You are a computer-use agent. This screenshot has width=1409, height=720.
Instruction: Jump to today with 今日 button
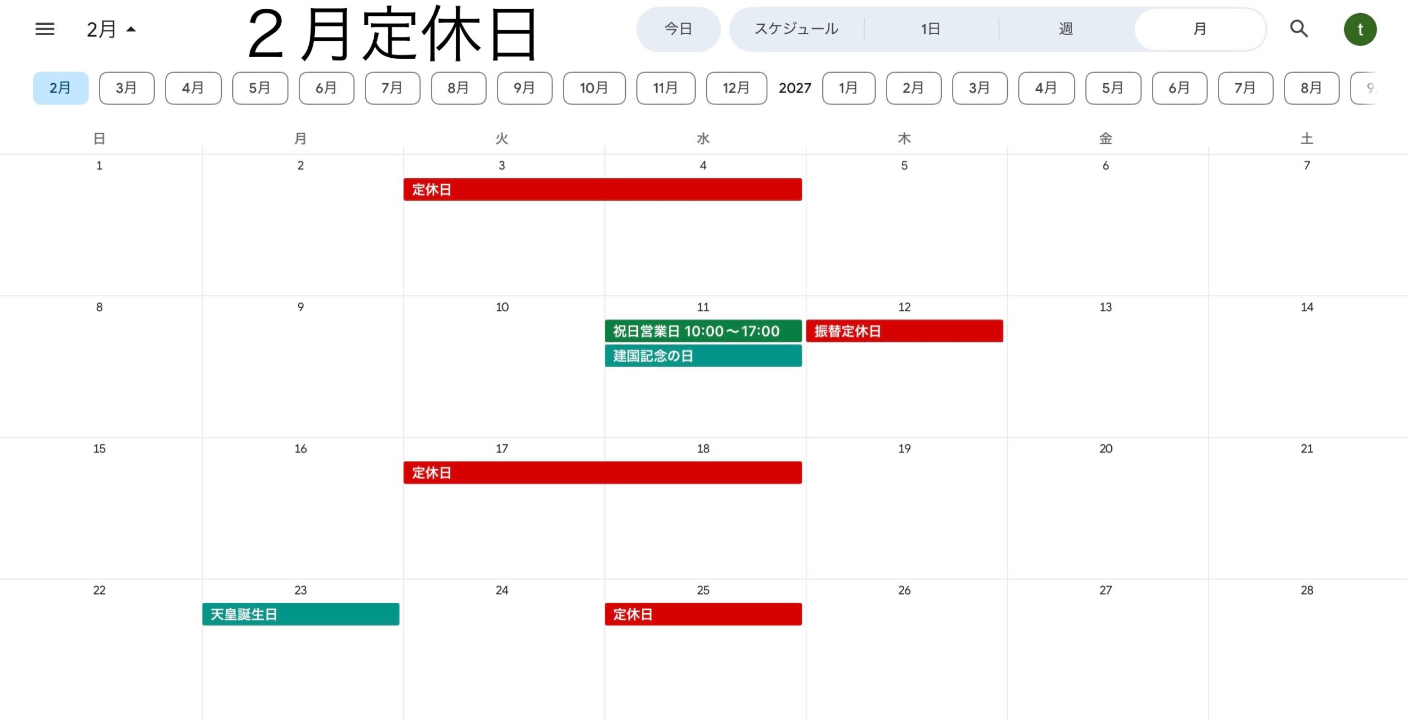pyautogui.click(x=678, y=29)
